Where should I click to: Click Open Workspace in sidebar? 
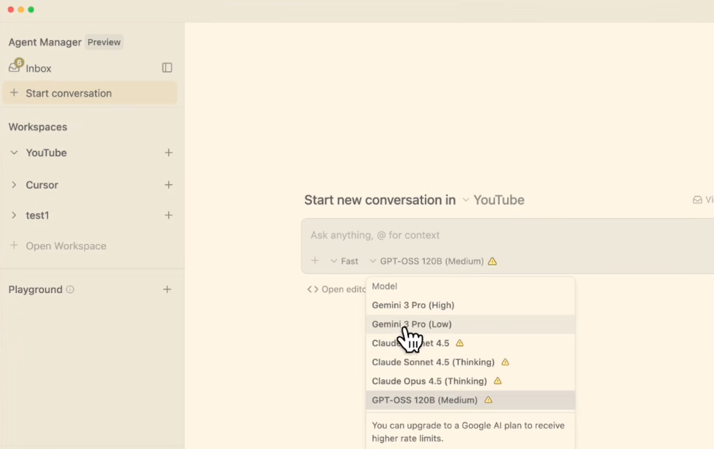coord(65,246)
